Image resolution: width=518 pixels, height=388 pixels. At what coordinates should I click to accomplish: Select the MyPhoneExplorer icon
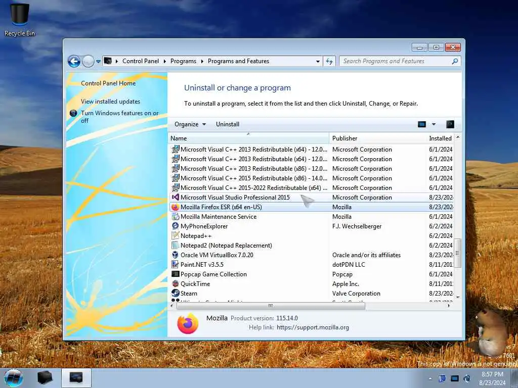[x=176, y=226]
